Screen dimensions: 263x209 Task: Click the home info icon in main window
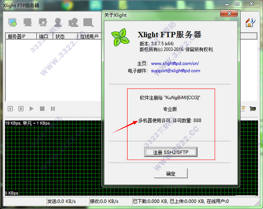250,23
